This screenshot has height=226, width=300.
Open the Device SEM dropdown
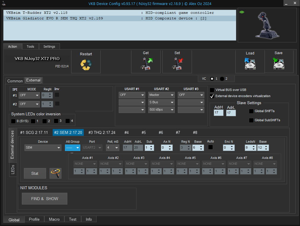[43, 148]
